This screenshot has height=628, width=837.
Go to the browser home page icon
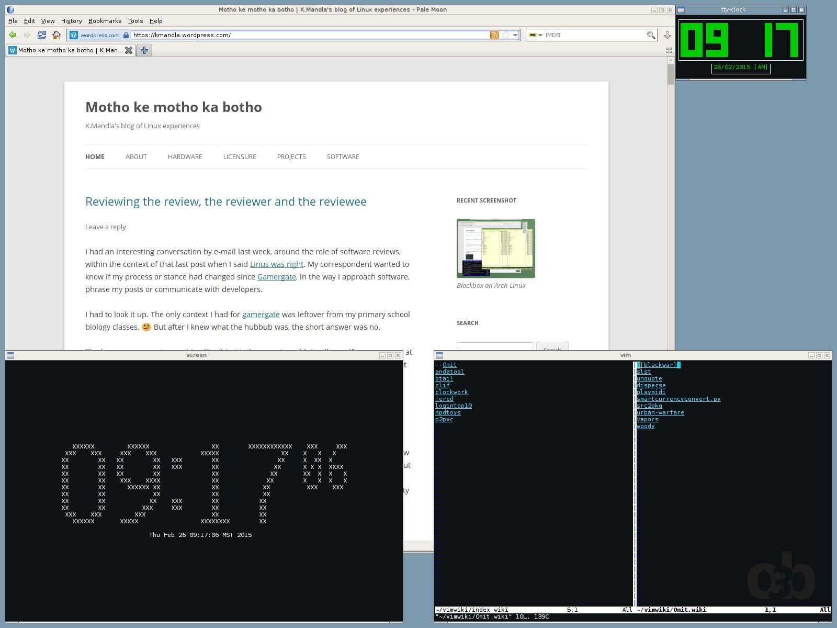click(x=56, y=35)
